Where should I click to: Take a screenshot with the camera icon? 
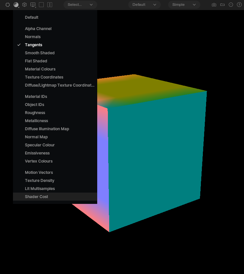(214, 5)
